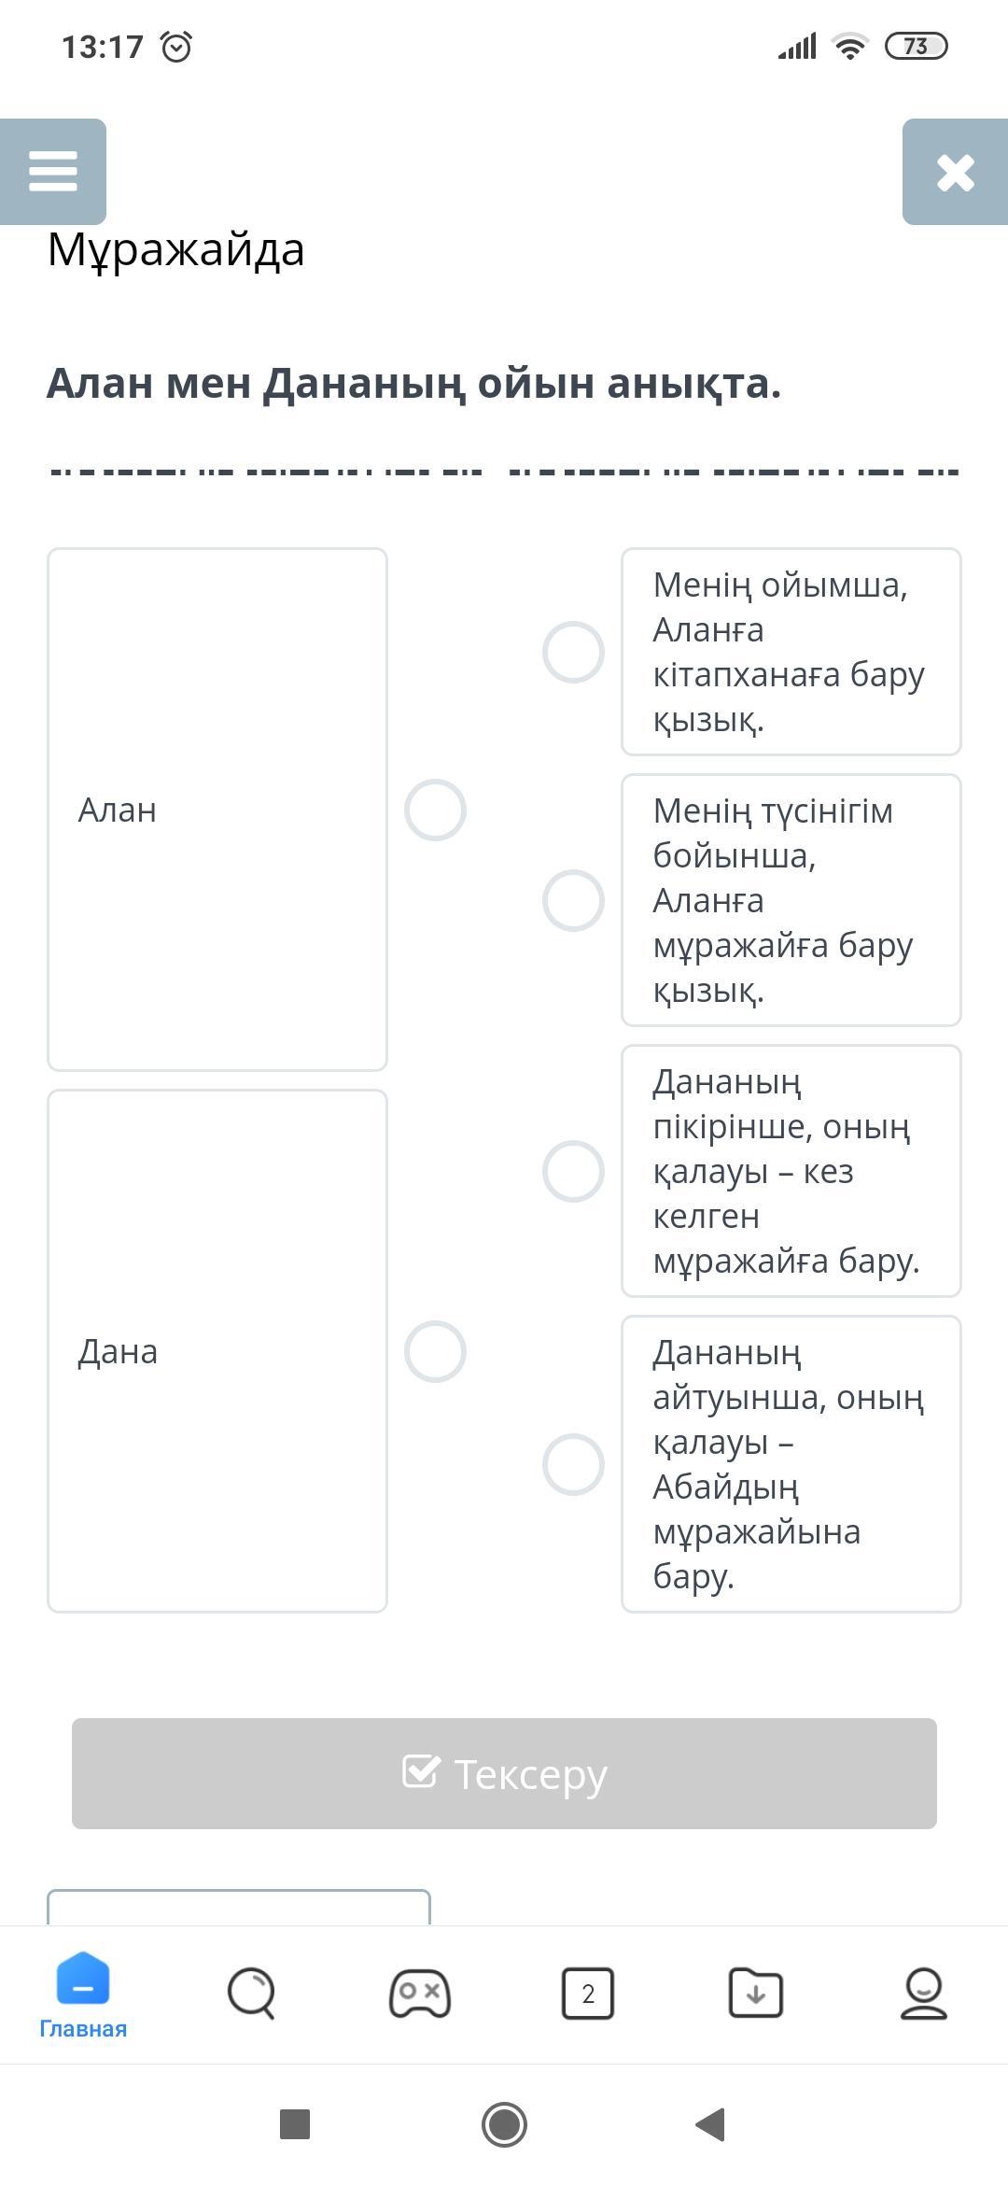Select the radio circle next to Дана
The height and width of the screenshot is (2185, 1008).
[435, 1351]
